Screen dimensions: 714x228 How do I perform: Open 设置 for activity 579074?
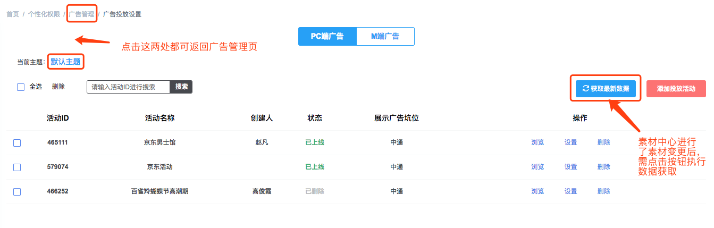(570, 167)
